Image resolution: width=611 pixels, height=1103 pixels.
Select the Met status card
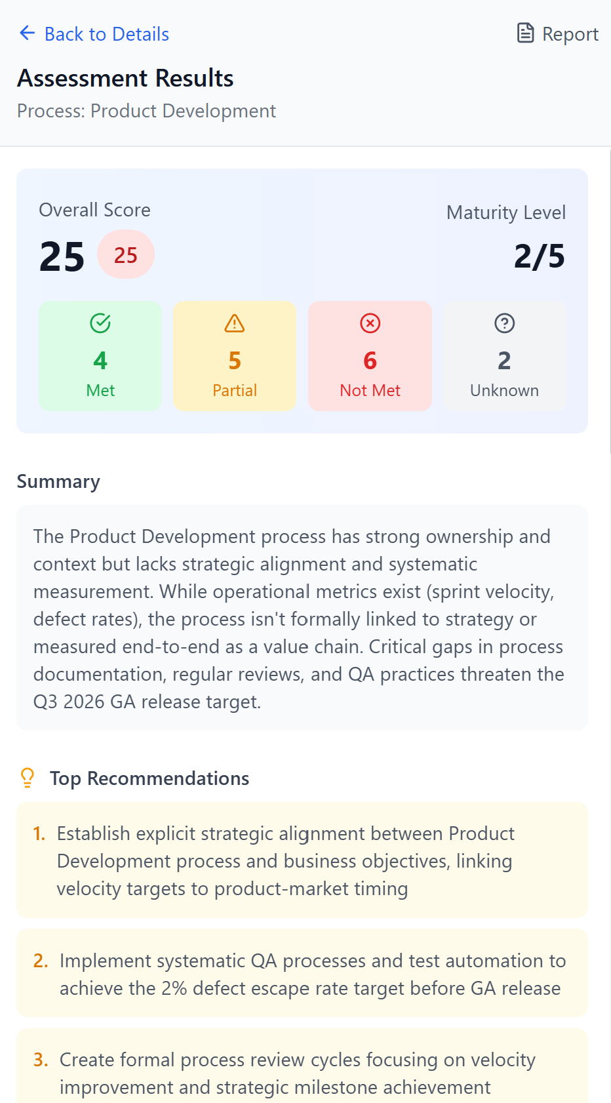(x=100, y=356)
